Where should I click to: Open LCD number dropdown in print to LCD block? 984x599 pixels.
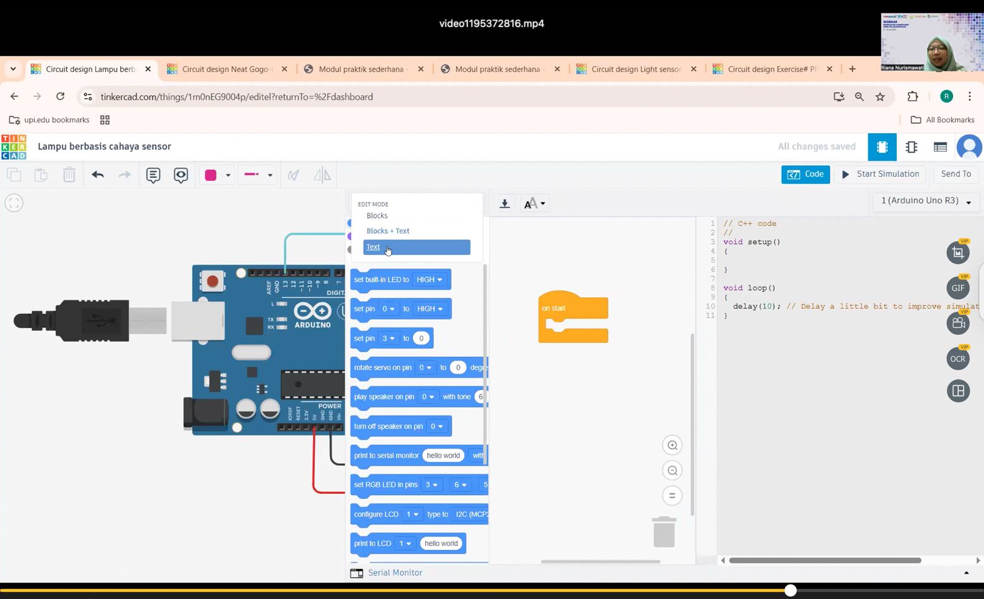tap(405, 544)
